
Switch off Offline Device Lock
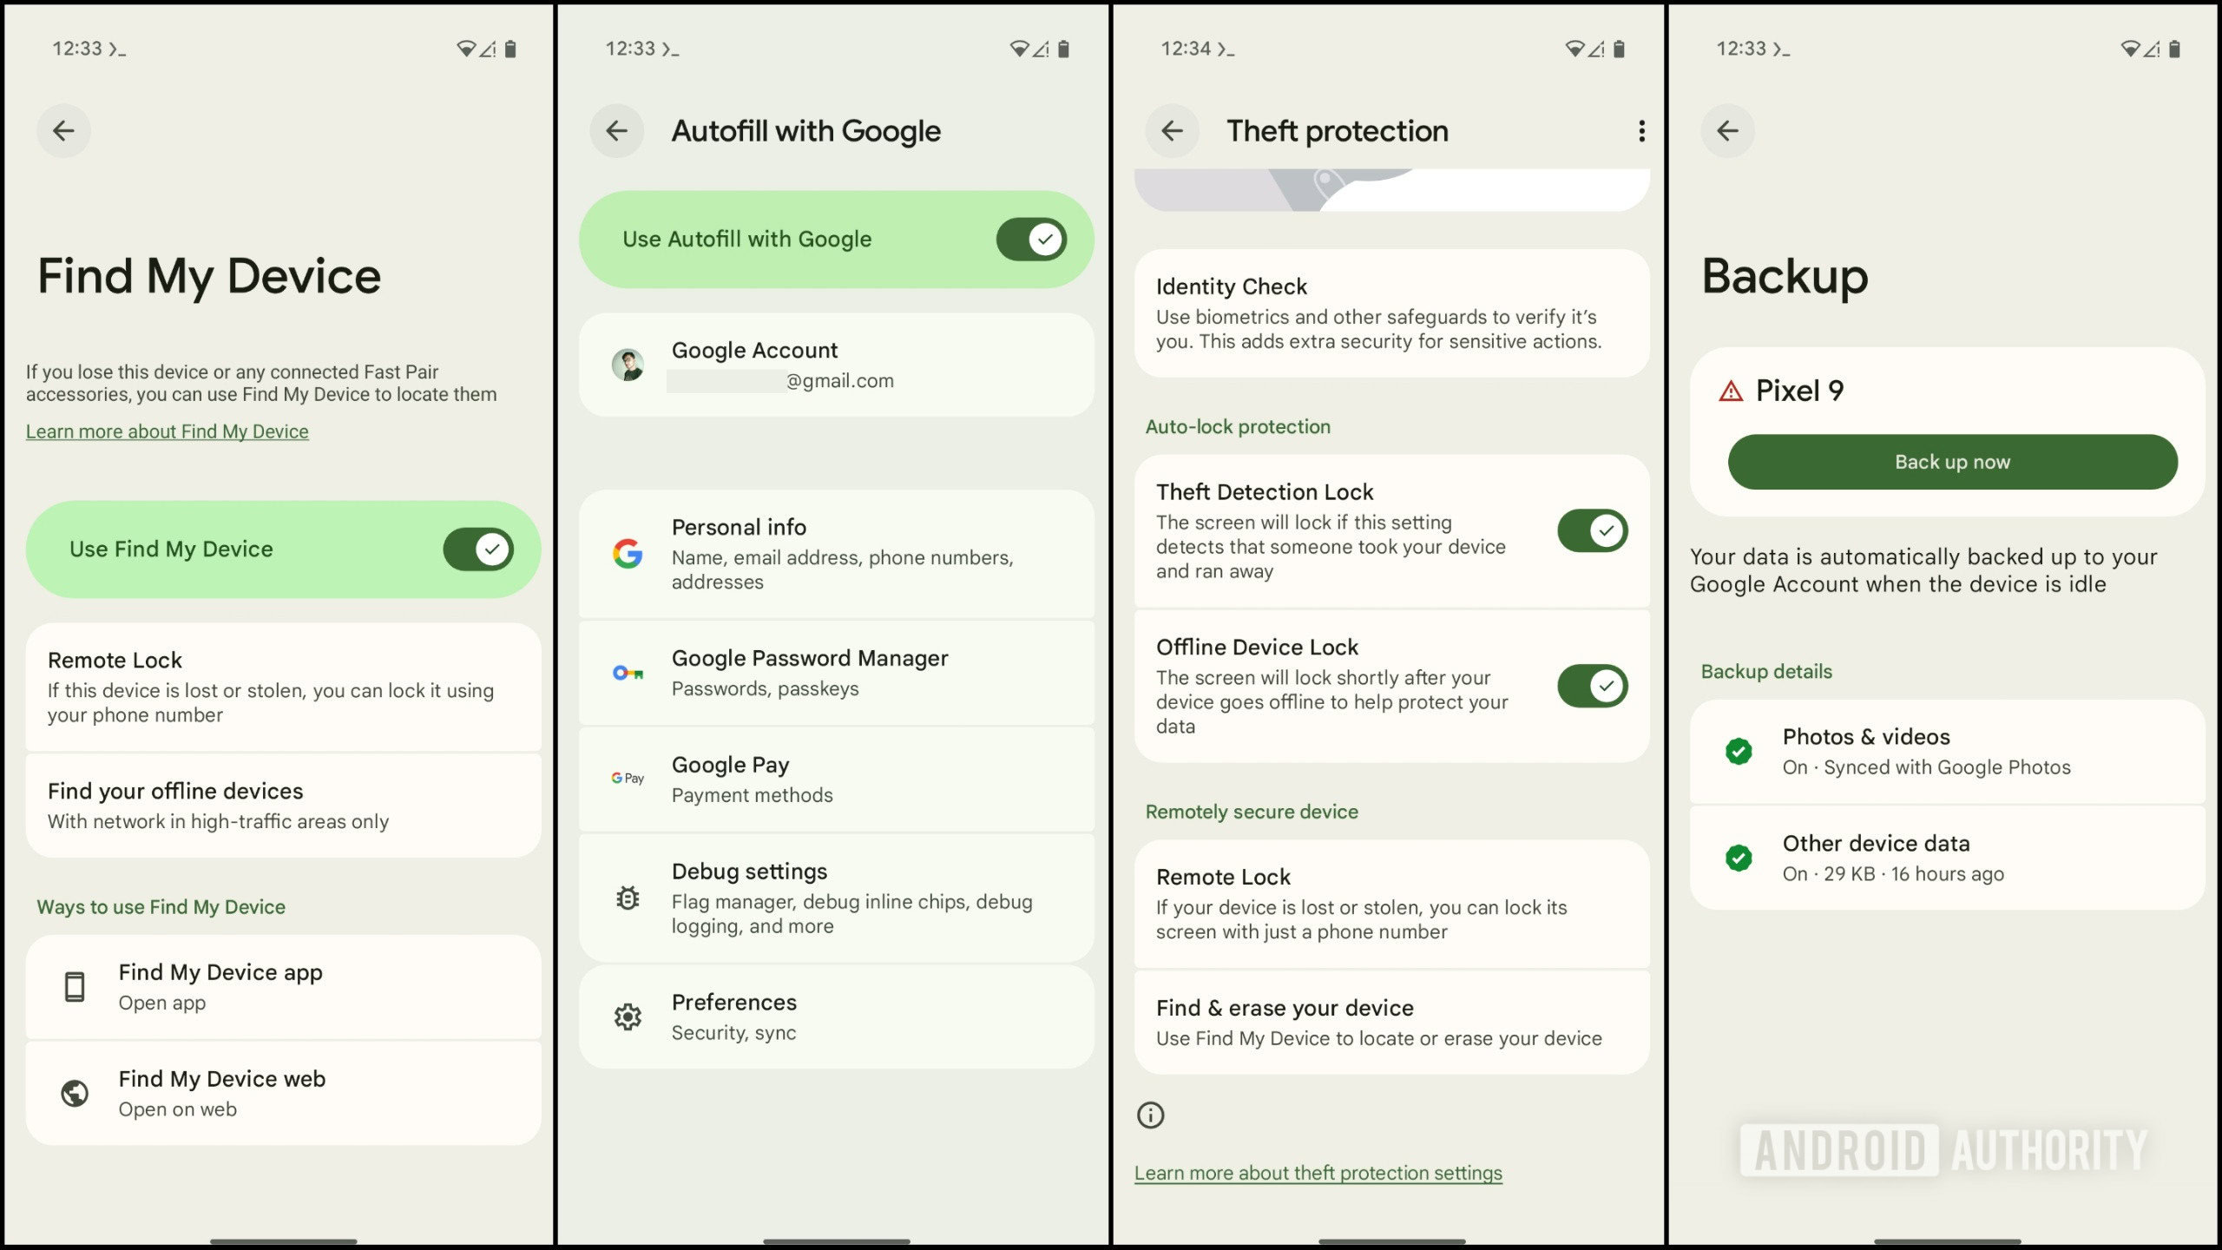tap(1593, 686)
